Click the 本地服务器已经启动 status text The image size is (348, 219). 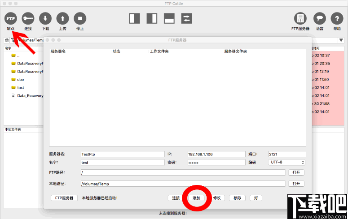tap(100, 198)
